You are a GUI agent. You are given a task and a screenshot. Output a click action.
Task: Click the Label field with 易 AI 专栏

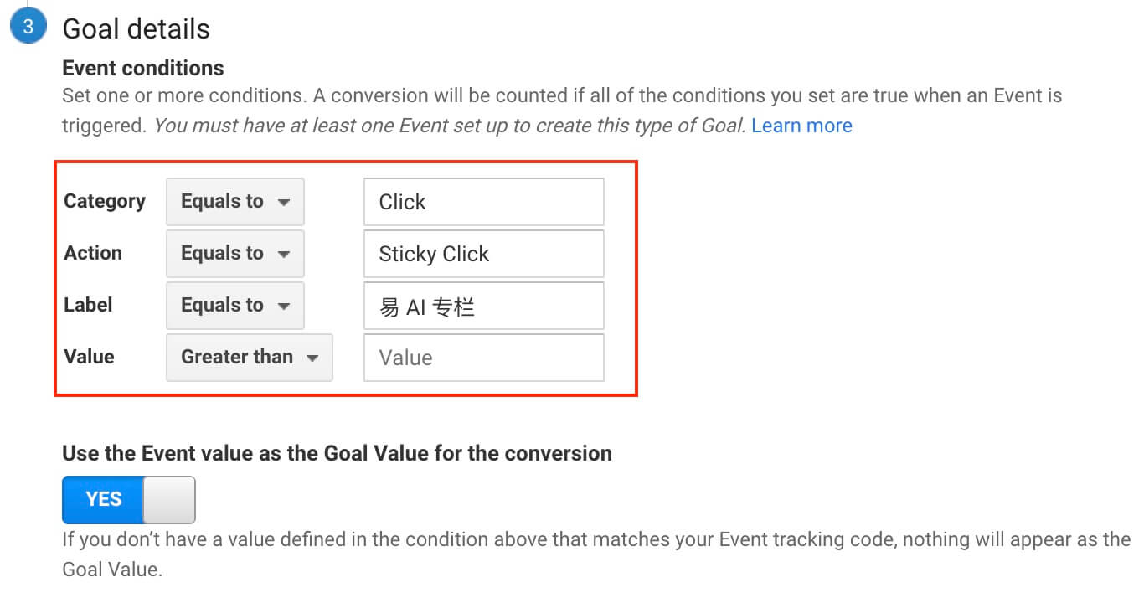[484, 306]
